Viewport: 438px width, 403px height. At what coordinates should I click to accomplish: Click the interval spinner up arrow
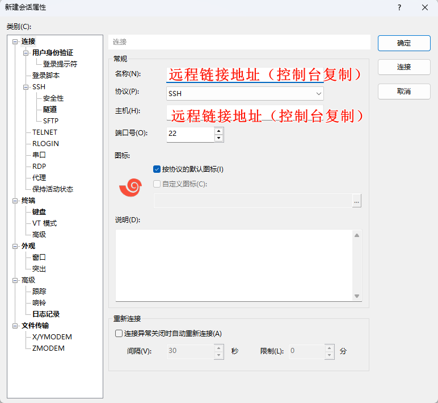219,348
